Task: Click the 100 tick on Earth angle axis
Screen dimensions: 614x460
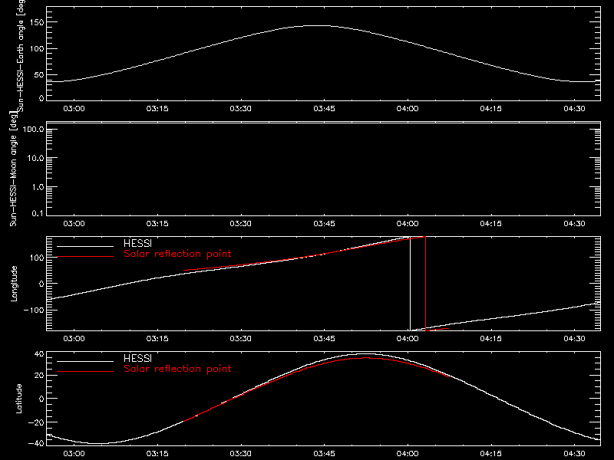Action: (x=36, y=49)
